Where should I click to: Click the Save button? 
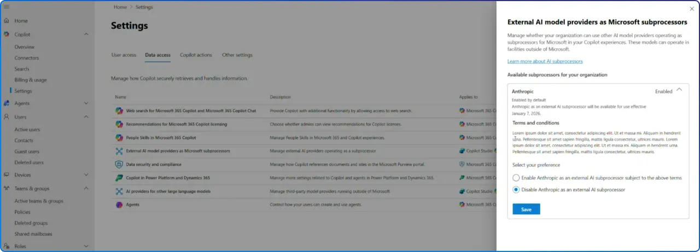526,209
